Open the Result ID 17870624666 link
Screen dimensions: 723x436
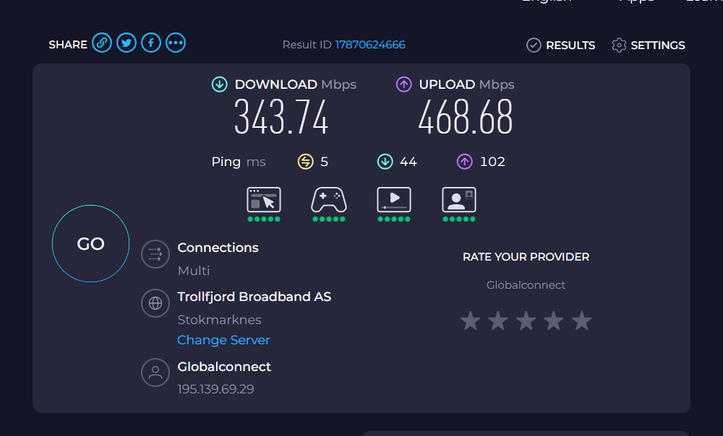pos(369,45)
